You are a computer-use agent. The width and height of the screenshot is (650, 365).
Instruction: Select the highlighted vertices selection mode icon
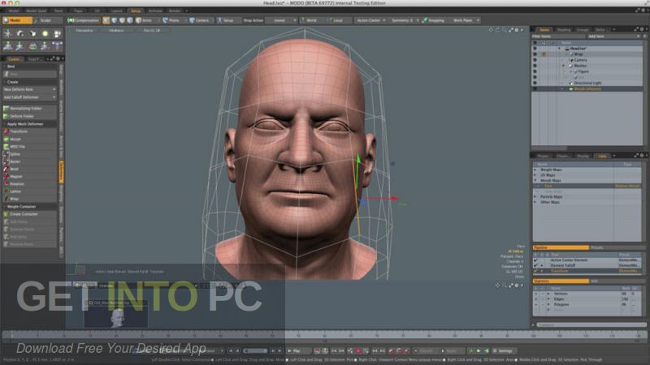[106, 20]
